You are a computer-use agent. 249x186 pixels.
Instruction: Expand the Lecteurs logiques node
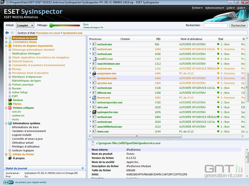click(10, 150)
